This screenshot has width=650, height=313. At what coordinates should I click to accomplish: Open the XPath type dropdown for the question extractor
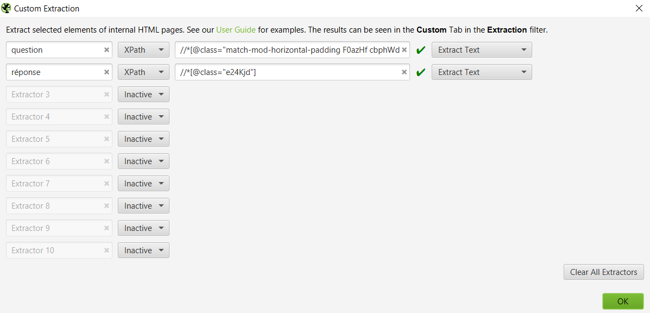click(x=143, y=49)
